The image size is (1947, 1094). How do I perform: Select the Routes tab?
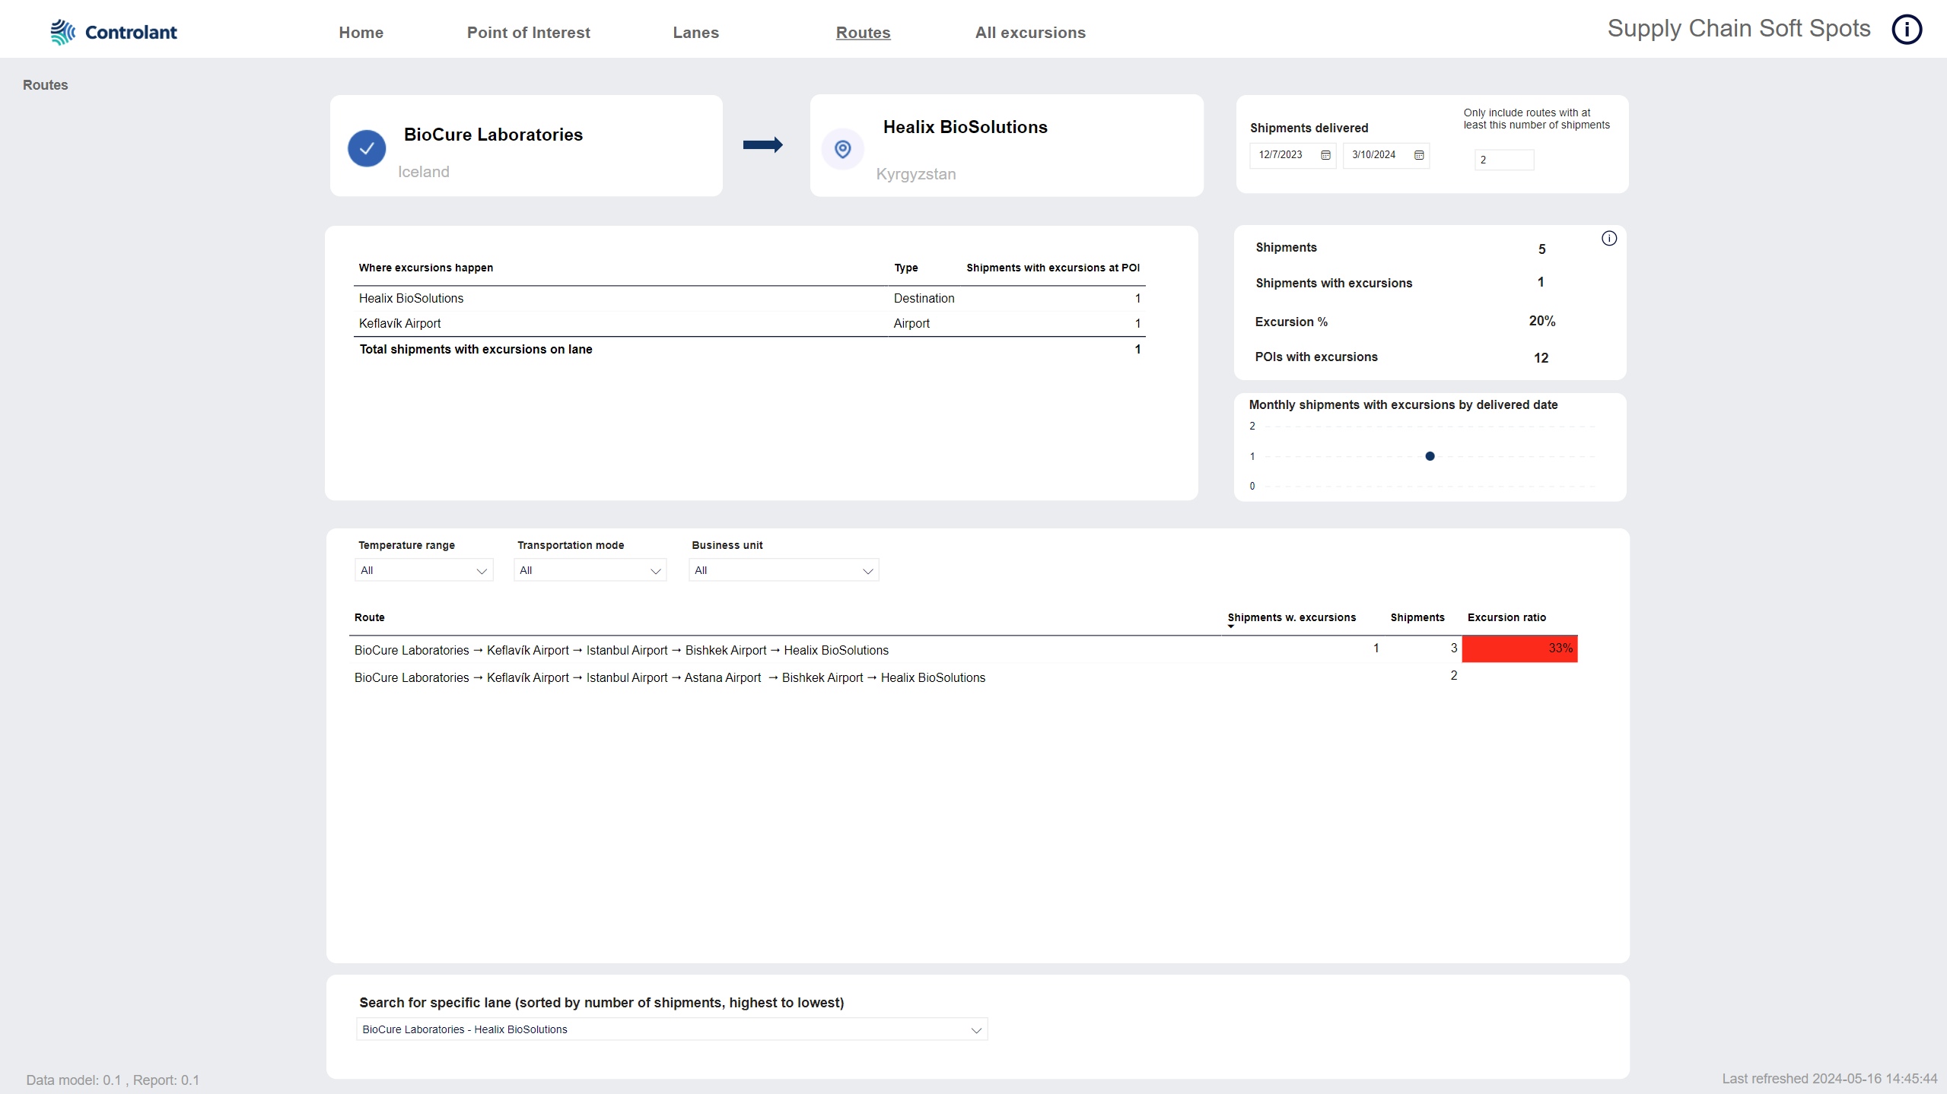(863, 33)
